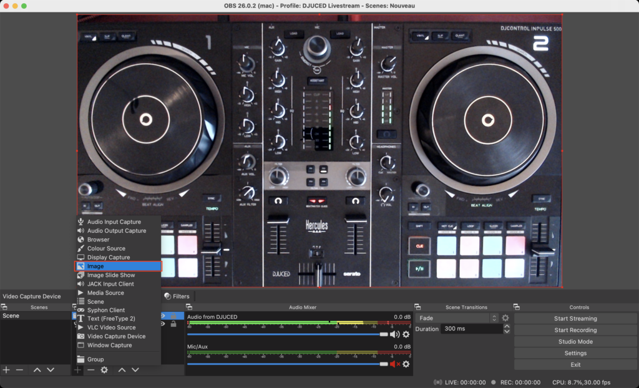
Task: Pop out the Audio Mixer dock
Action: pos(189,307)
